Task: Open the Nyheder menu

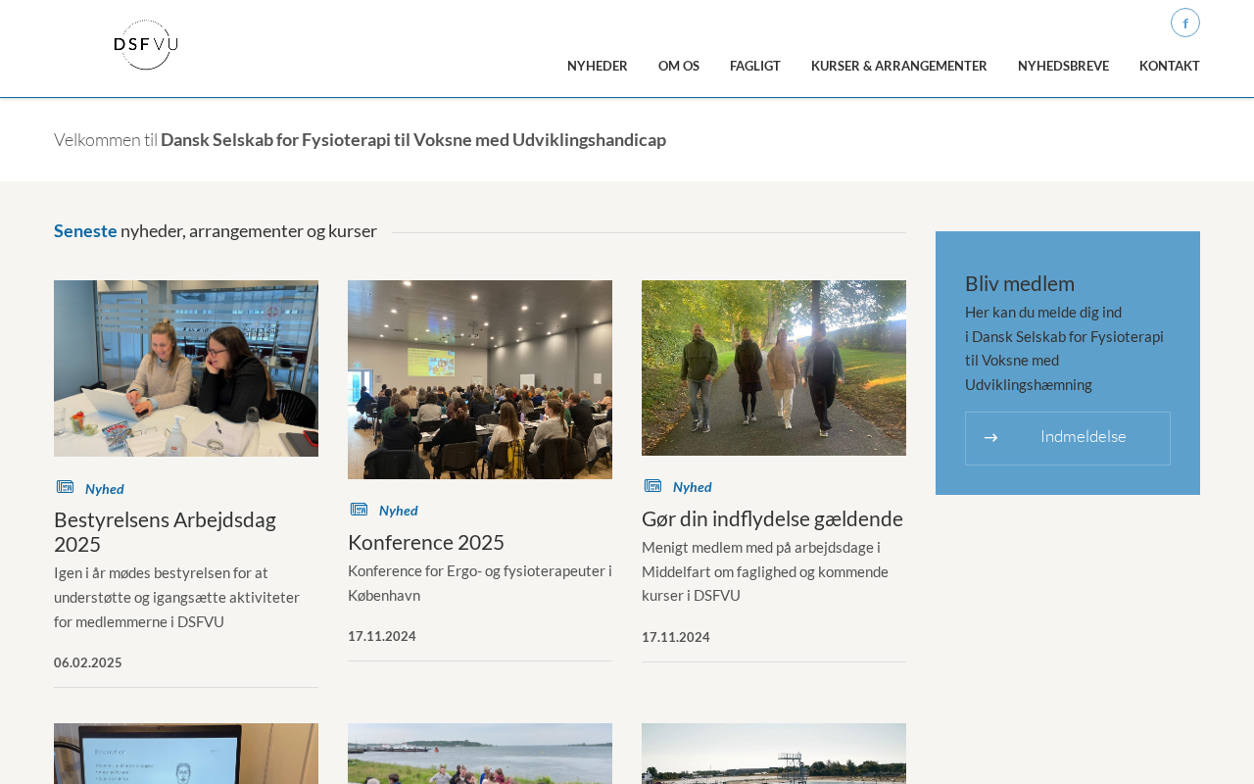Action: [x=598, y=66]
